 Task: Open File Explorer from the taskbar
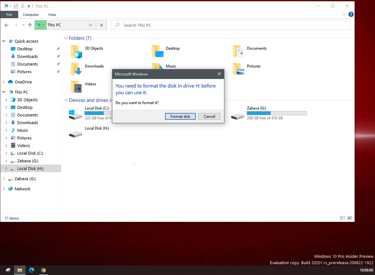tap(20, 270)
